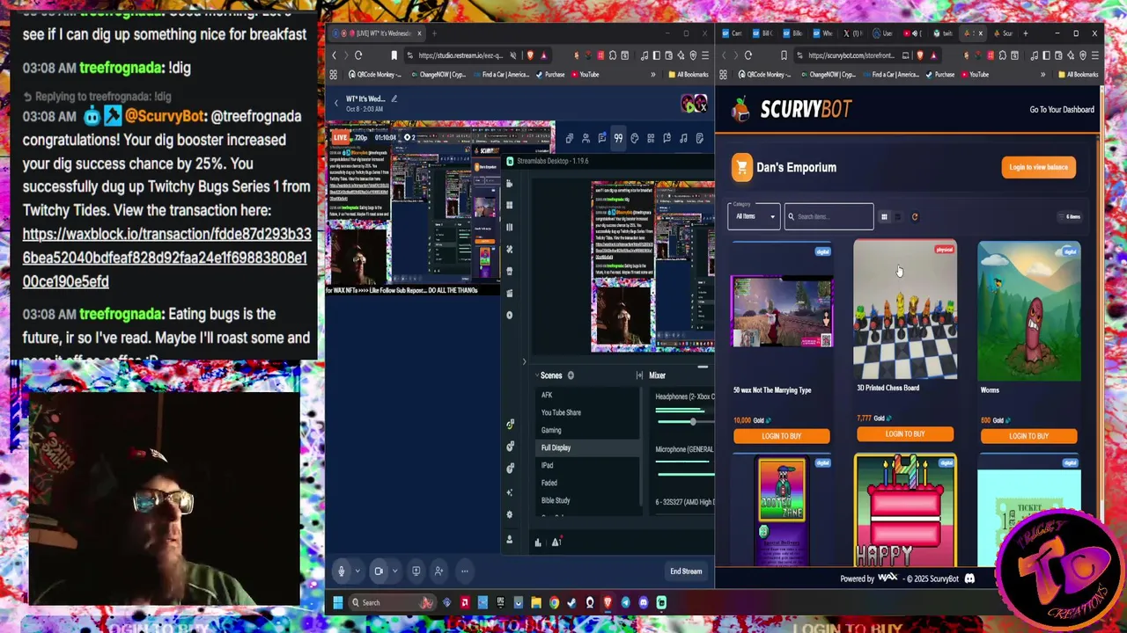The height and width of the screenshot is (633, 1127).
Task: Select the Faded scene in Streamlabs
Action: point(549,483)
